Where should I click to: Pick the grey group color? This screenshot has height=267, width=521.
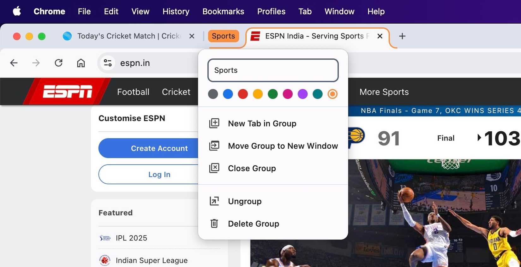[213, 94]
